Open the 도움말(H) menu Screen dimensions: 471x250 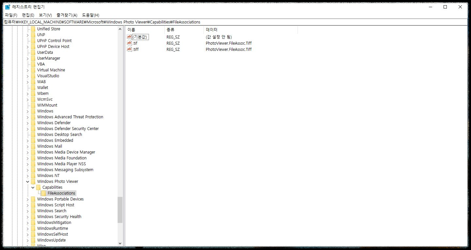point(90,15)
